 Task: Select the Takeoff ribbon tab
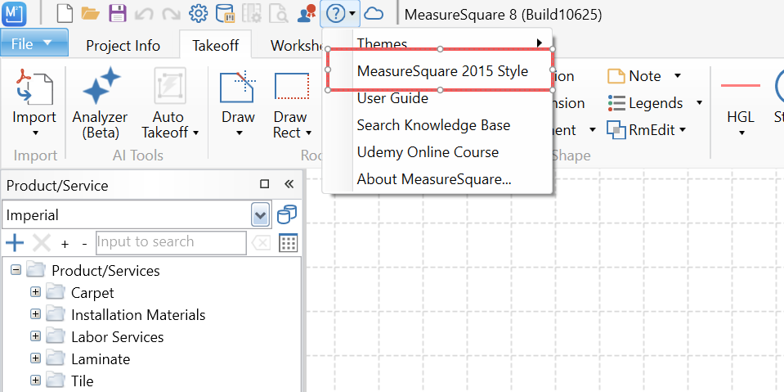216,46
